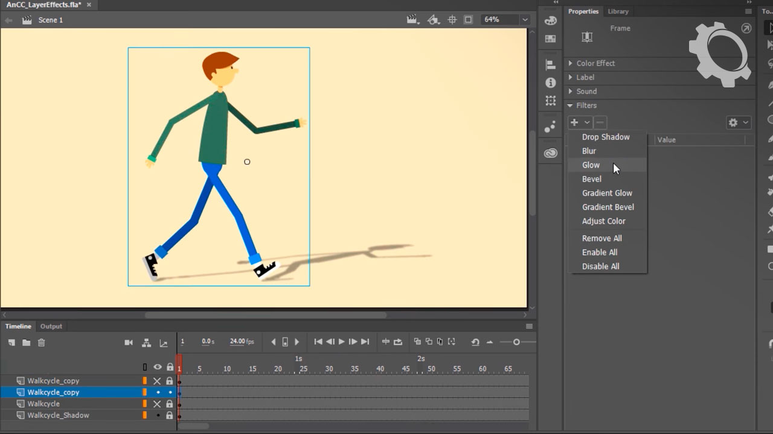Click the new layer icon in Timeline

[x=11, y=342]
